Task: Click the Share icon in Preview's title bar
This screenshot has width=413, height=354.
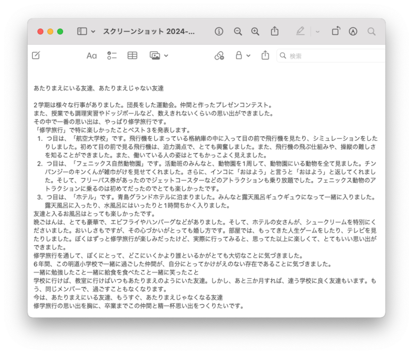Action: pos(275,31)
